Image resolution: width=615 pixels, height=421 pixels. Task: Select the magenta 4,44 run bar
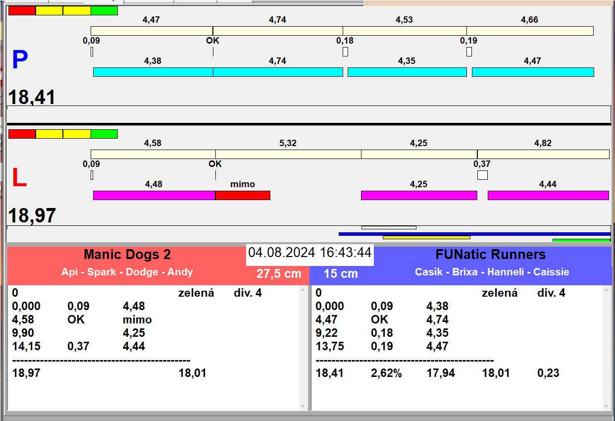tap(548, 195)
